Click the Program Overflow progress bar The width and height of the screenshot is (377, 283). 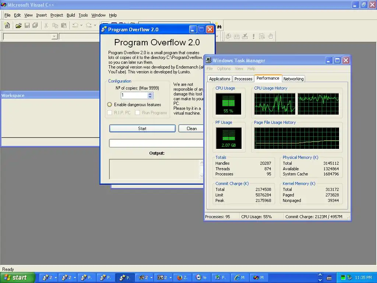[x=156, y=143]
